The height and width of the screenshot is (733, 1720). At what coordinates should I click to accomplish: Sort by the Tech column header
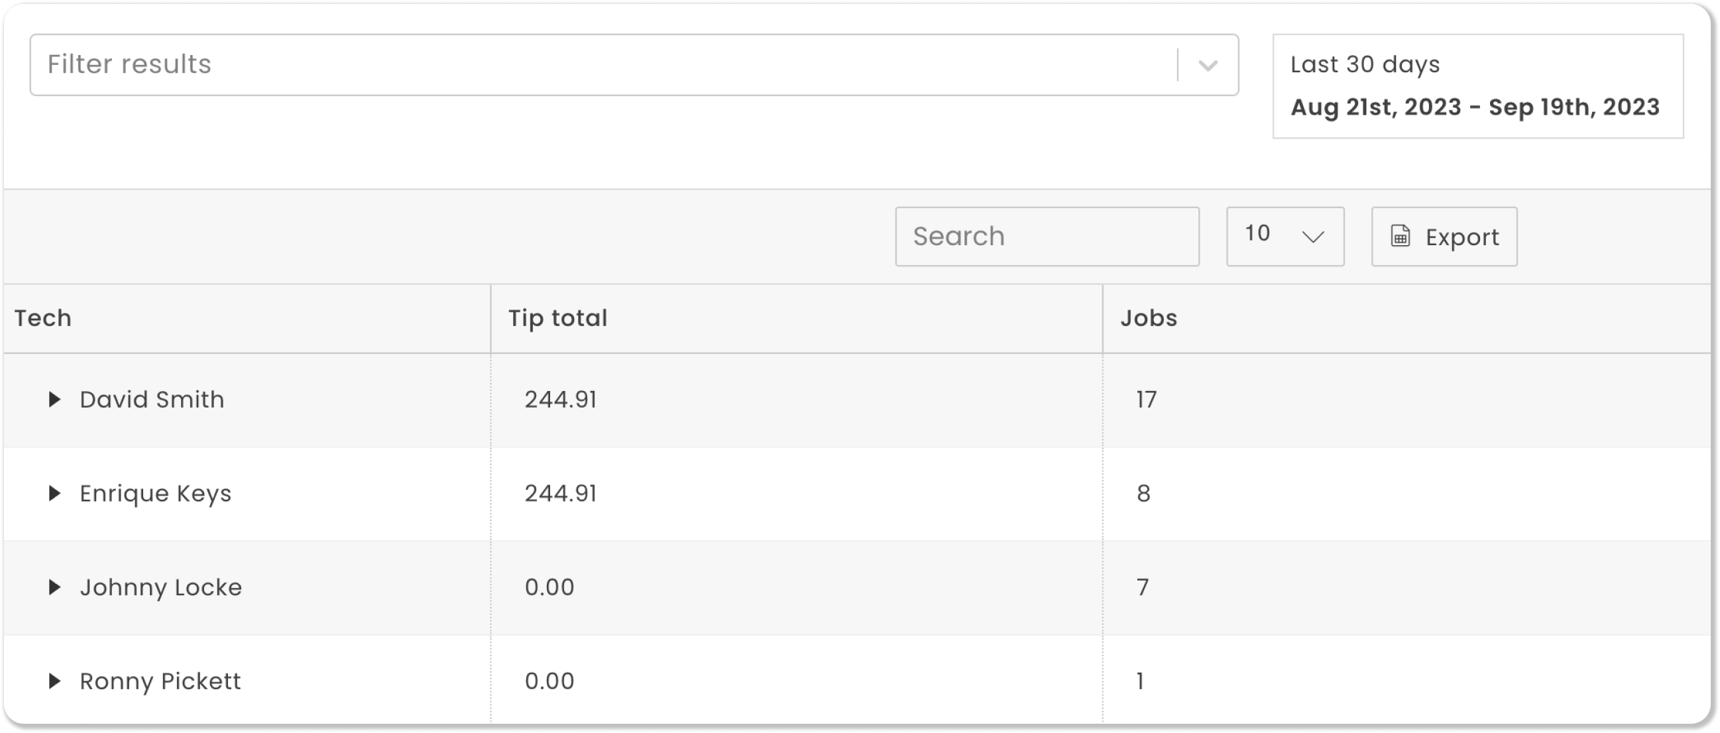(43, 318)
